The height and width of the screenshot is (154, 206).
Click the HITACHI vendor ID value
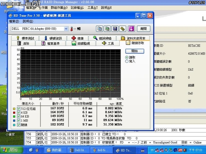tap(194, 46)
